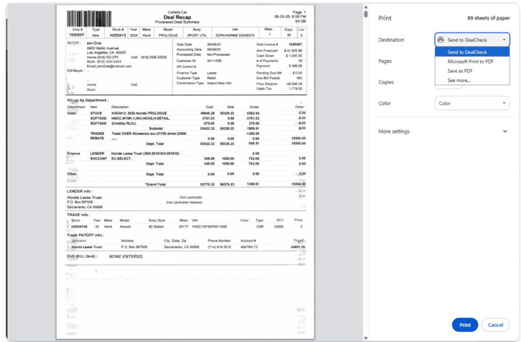Click 'NONE ENTERED' due-bill text
The width and height of the screenshot is (521, 342).
[126, 256]
